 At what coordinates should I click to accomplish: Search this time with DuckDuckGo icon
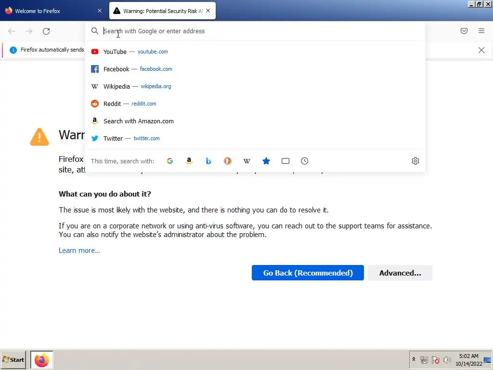(x=228, y=161)
